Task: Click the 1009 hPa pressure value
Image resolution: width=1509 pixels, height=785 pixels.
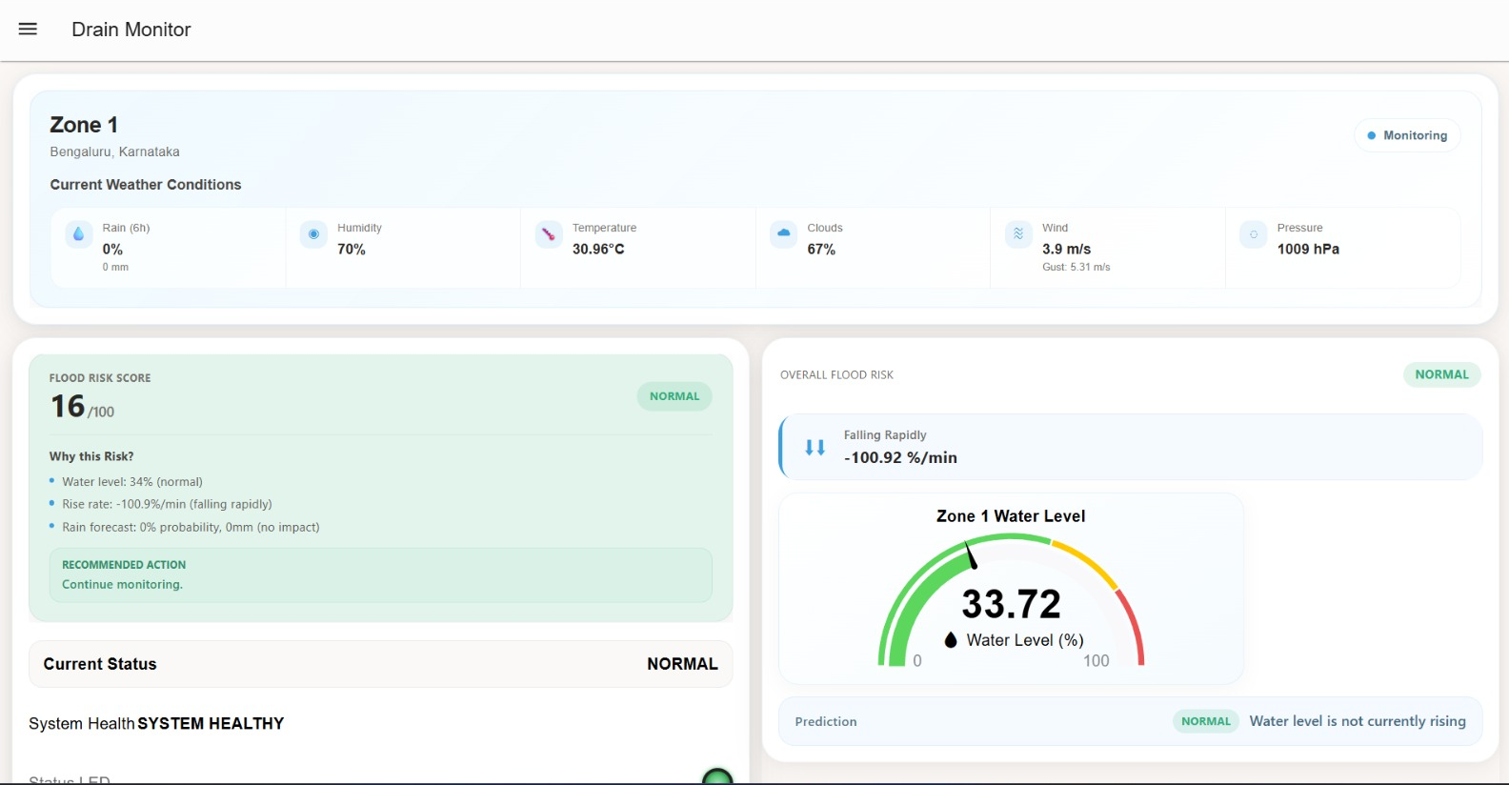Action: 1308,249
